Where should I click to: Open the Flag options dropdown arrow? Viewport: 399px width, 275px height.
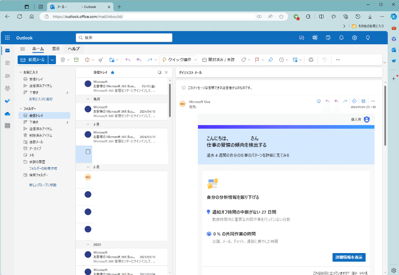click(263, 60)
